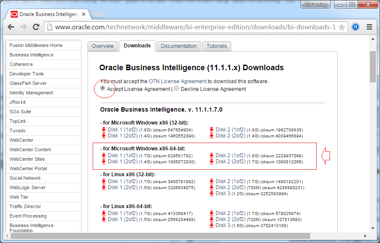The width and height of the screenshot is (380, 243).
Task: Click the horizontal scrollbar right arrow
Action: [x=365, y=236]
